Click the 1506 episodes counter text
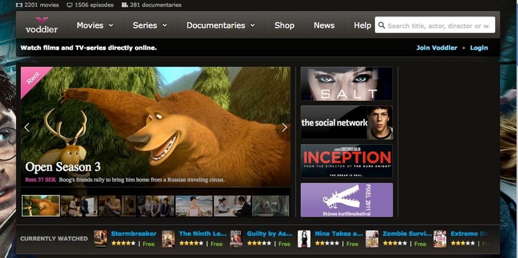This screenshot has height=258, width=518. (x=94, y=5)
